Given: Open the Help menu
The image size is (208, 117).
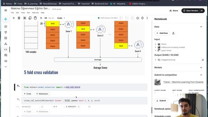Looking at the screenshot, I should coord(43,13).
